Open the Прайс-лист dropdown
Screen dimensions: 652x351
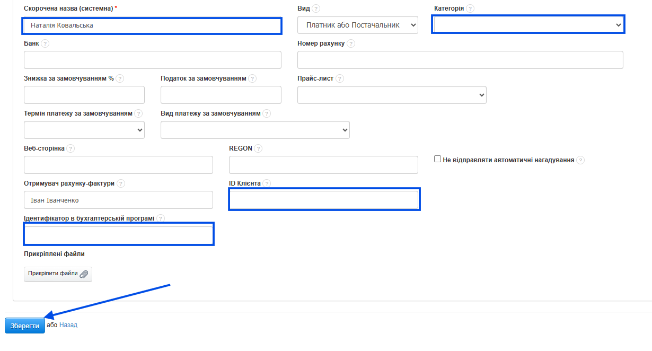click(x=392, y=95)
